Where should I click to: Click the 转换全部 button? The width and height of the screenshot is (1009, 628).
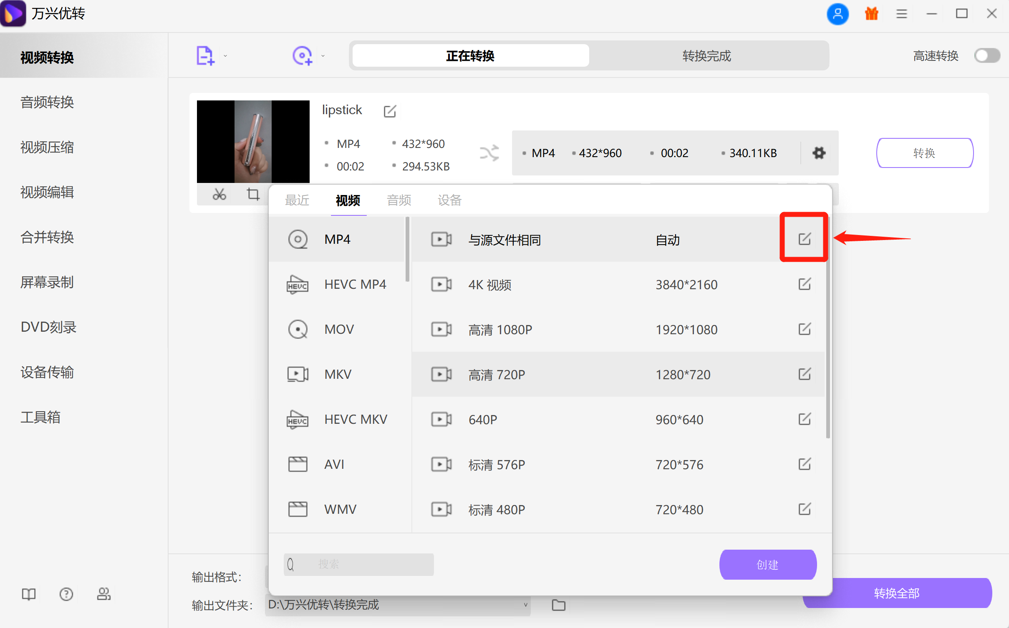[x=896, y=593]
